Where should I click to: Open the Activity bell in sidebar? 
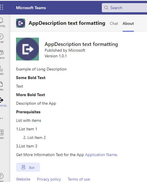tap(2, 23)
